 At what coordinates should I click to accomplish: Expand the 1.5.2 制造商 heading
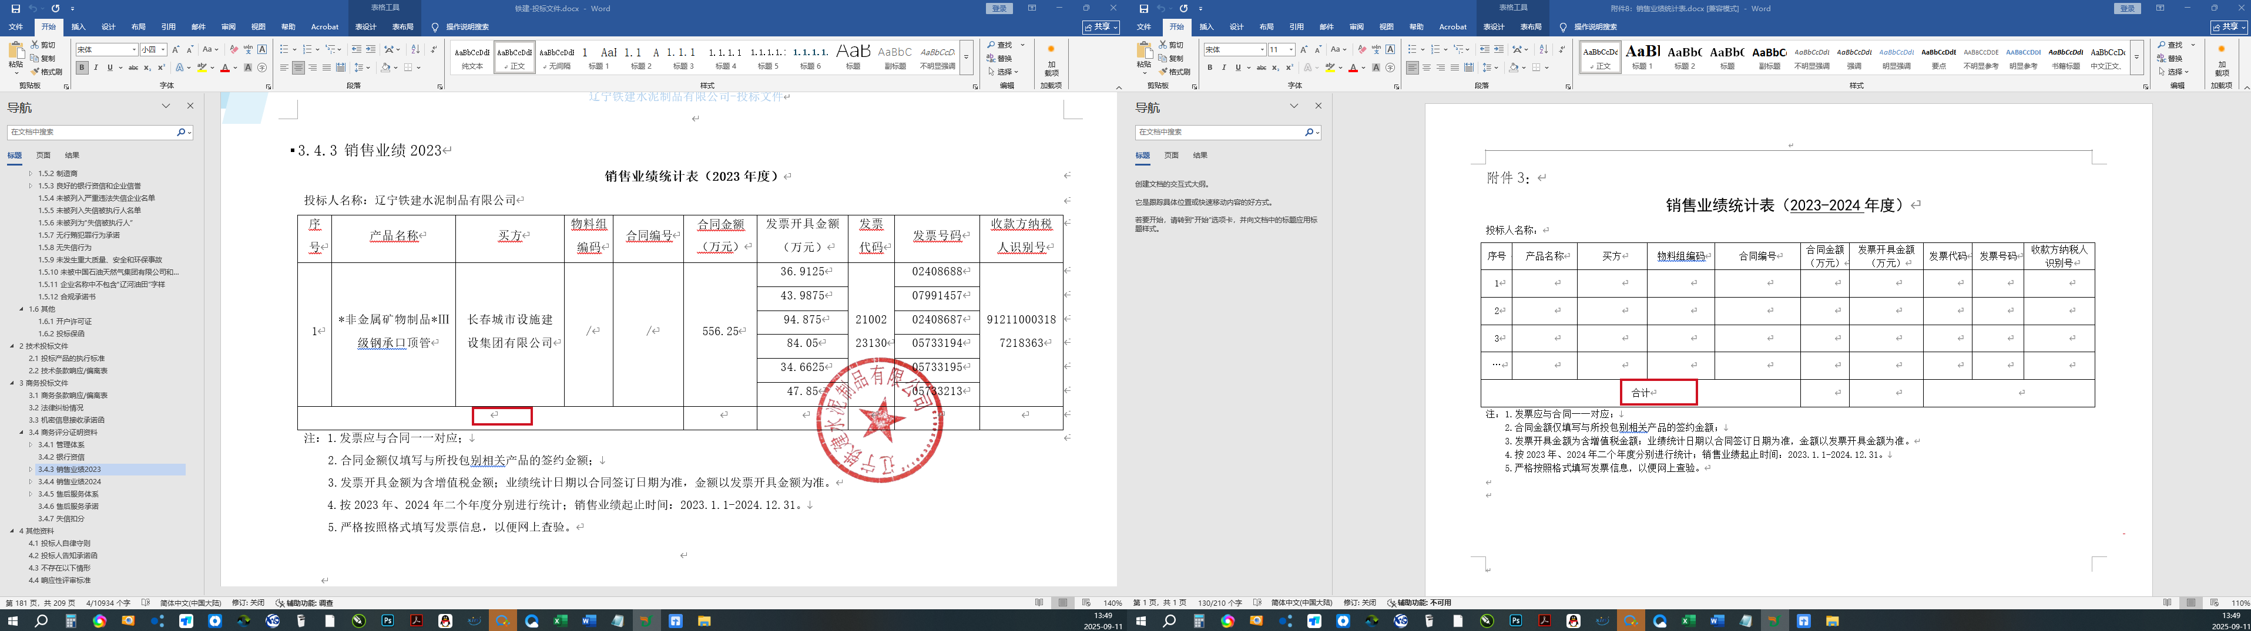(x=31, y=174)
